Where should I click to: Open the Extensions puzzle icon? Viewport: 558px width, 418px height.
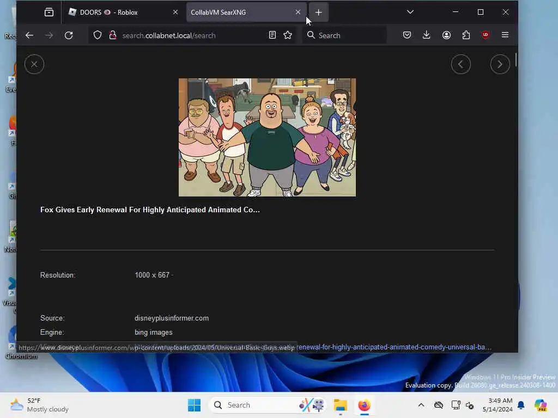pos(466,35)
